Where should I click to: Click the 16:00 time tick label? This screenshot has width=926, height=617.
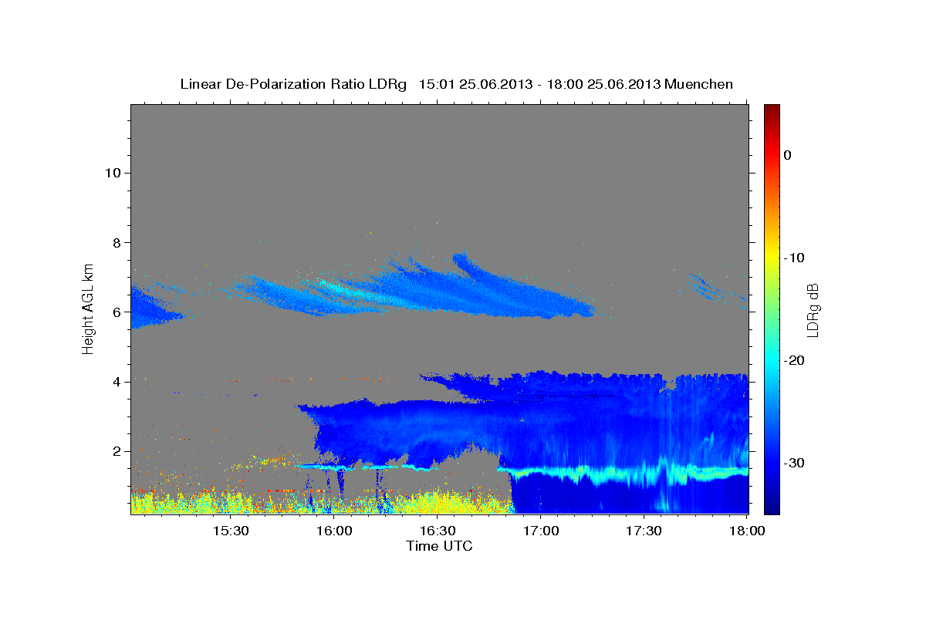tap(335, 531)
